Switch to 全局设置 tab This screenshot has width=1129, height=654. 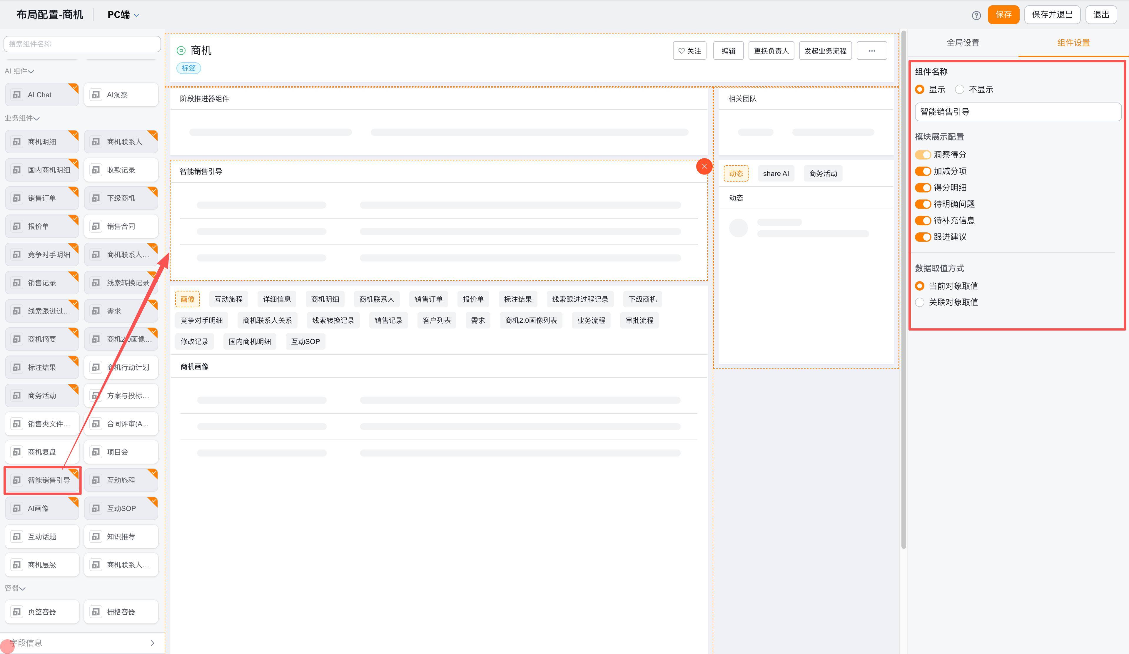(962, 43)
